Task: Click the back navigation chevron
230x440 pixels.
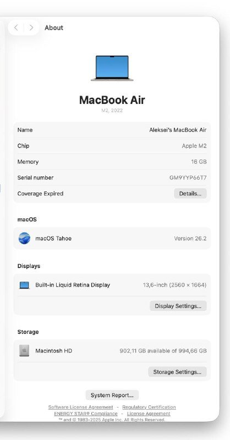Action: (x=16, y=28)
